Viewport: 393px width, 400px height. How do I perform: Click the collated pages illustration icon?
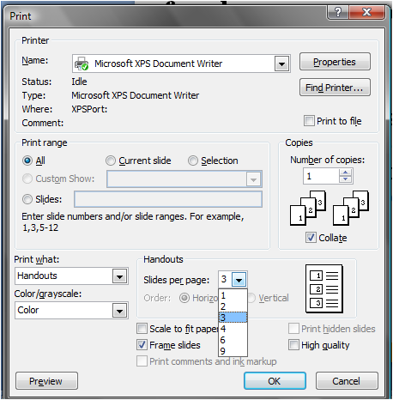coord(330,208)
